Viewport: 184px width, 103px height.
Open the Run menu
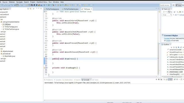[x=50, y=2]
